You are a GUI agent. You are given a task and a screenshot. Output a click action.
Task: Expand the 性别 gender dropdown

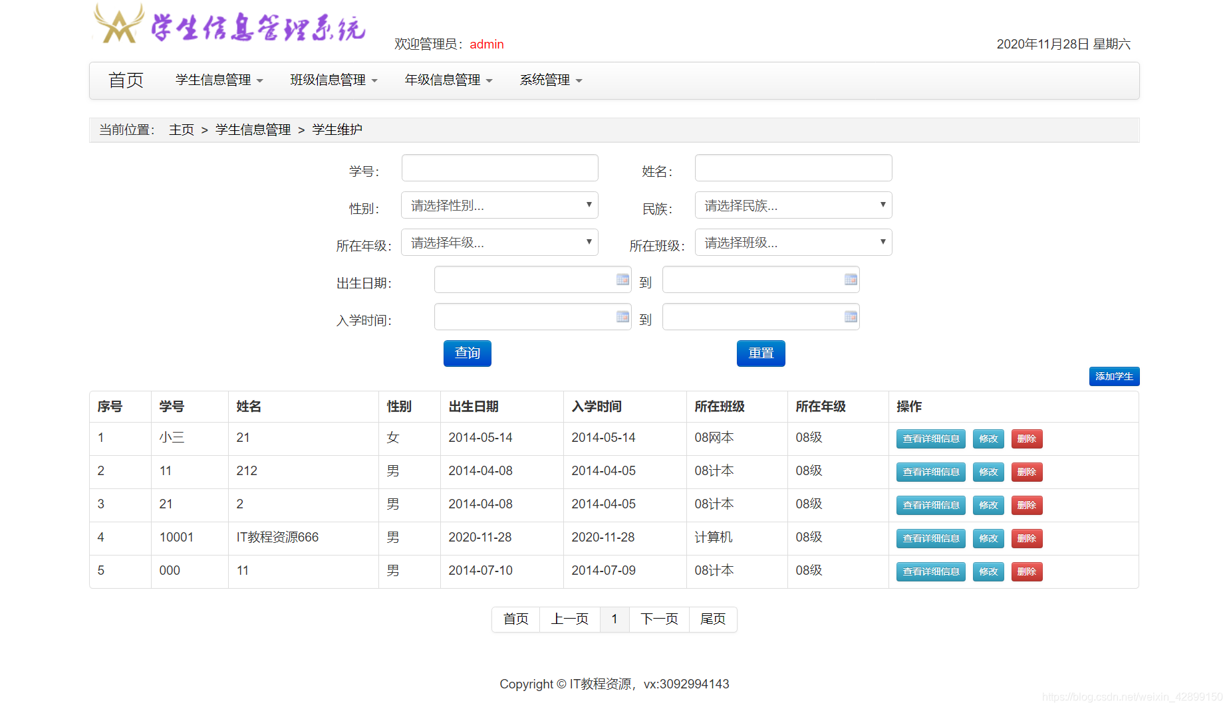pos(499,205)
